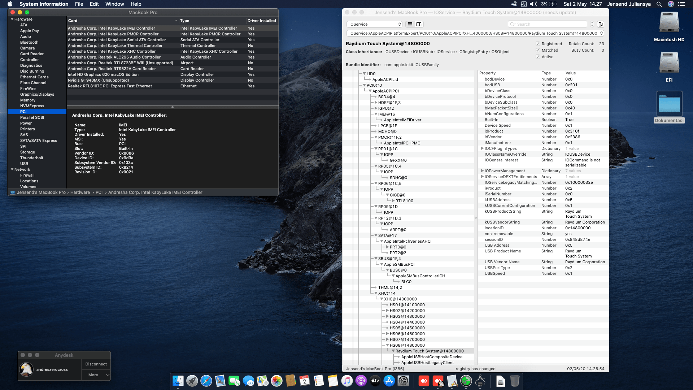Open Trash in the Dock
Image resolution: width=693 pixels, height=390 pixels.
pyautogui.click(x=515, y=381)
